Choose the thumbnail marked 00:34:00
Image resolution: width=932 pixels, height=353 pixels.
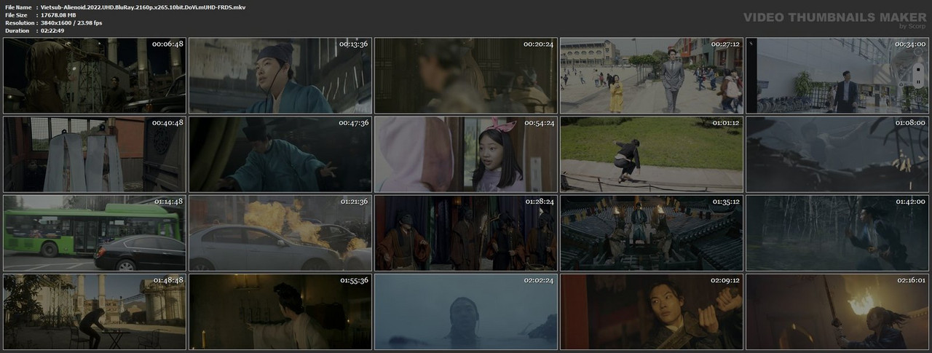[837, 76]
